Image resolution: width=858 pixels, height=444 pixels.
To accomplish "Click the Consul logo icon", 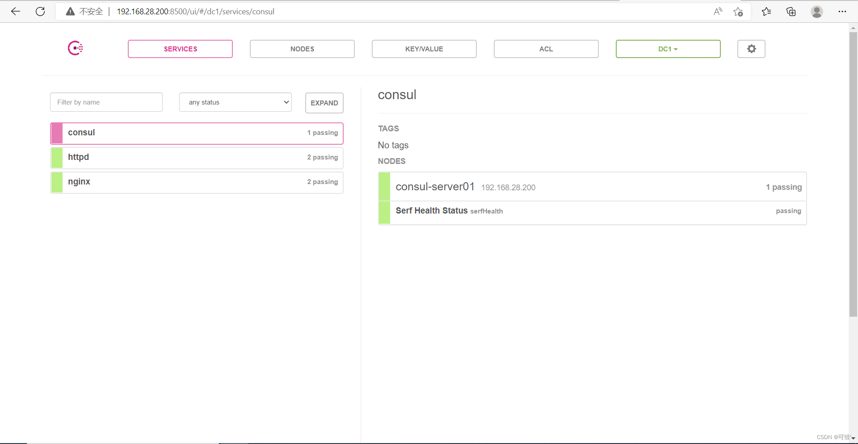I will point(75,48).
